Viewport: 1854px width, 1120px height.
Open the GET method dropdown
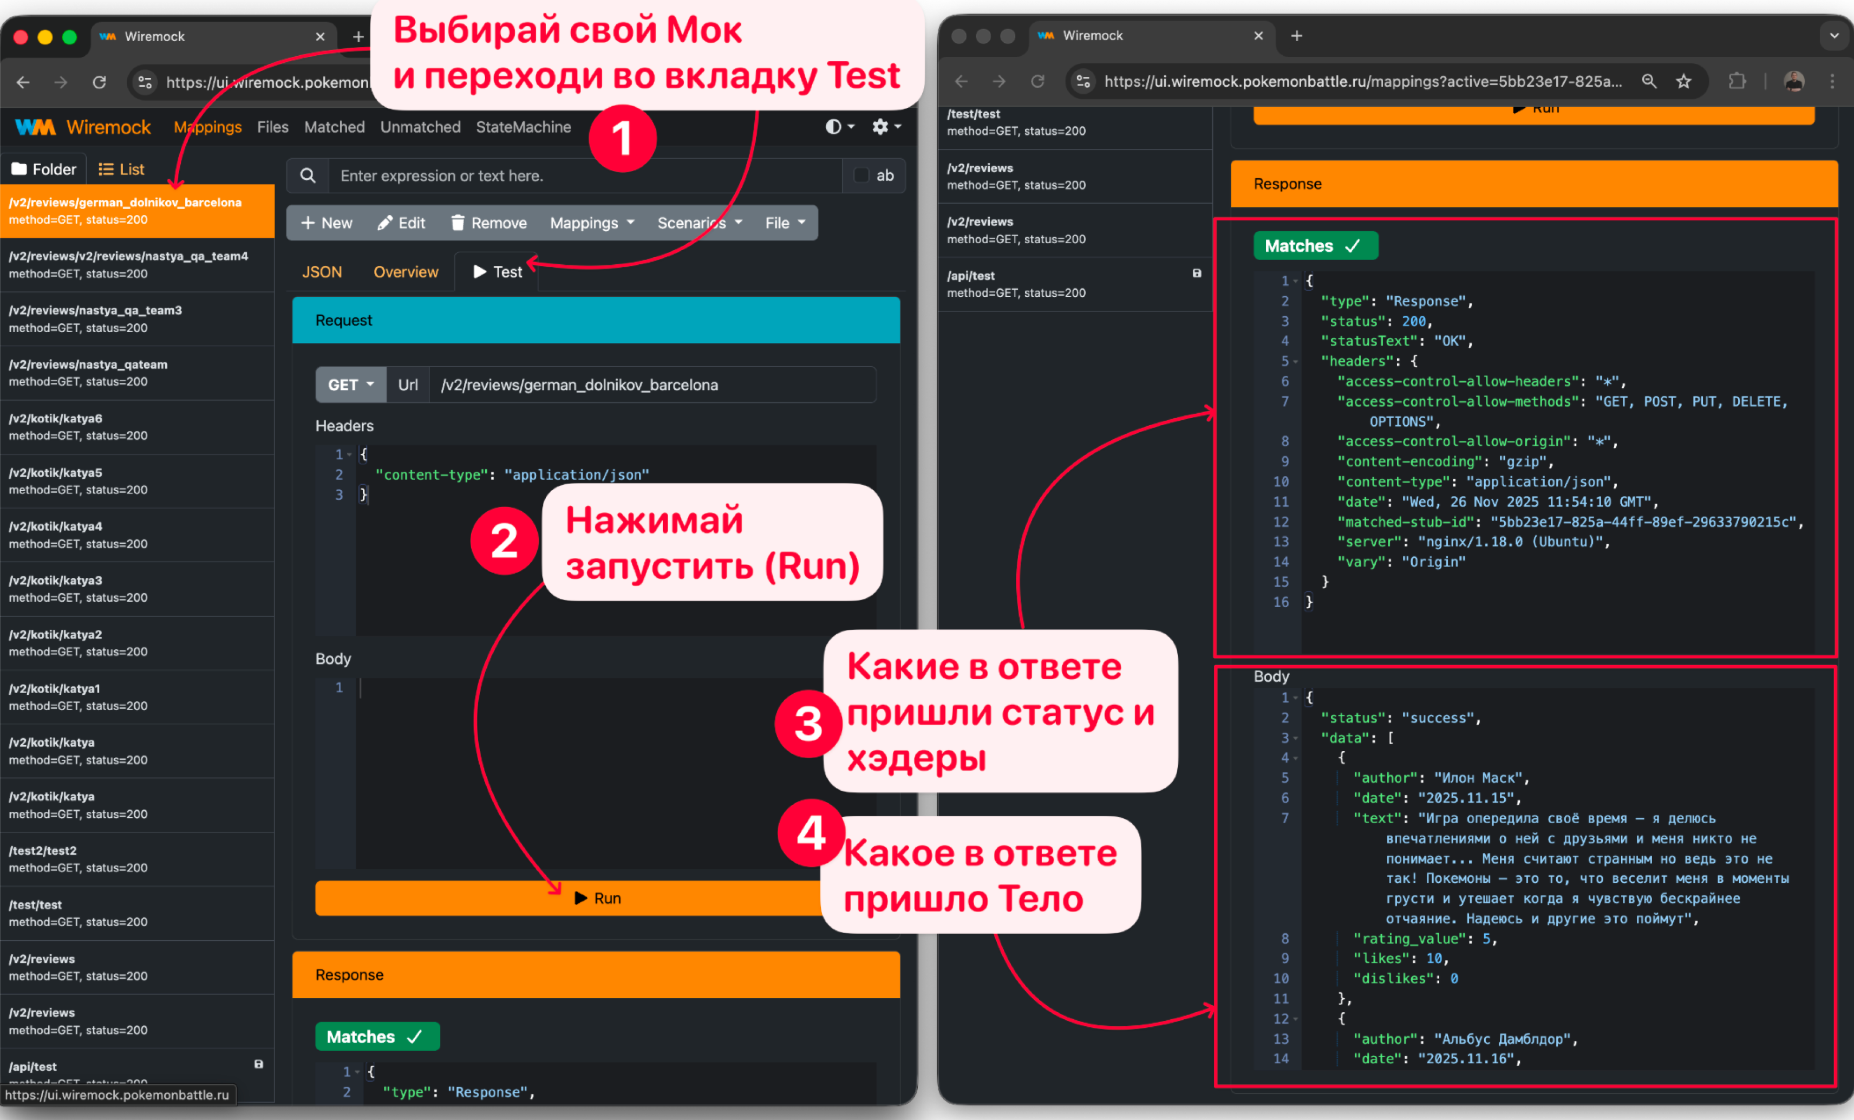tap(350, 385)
